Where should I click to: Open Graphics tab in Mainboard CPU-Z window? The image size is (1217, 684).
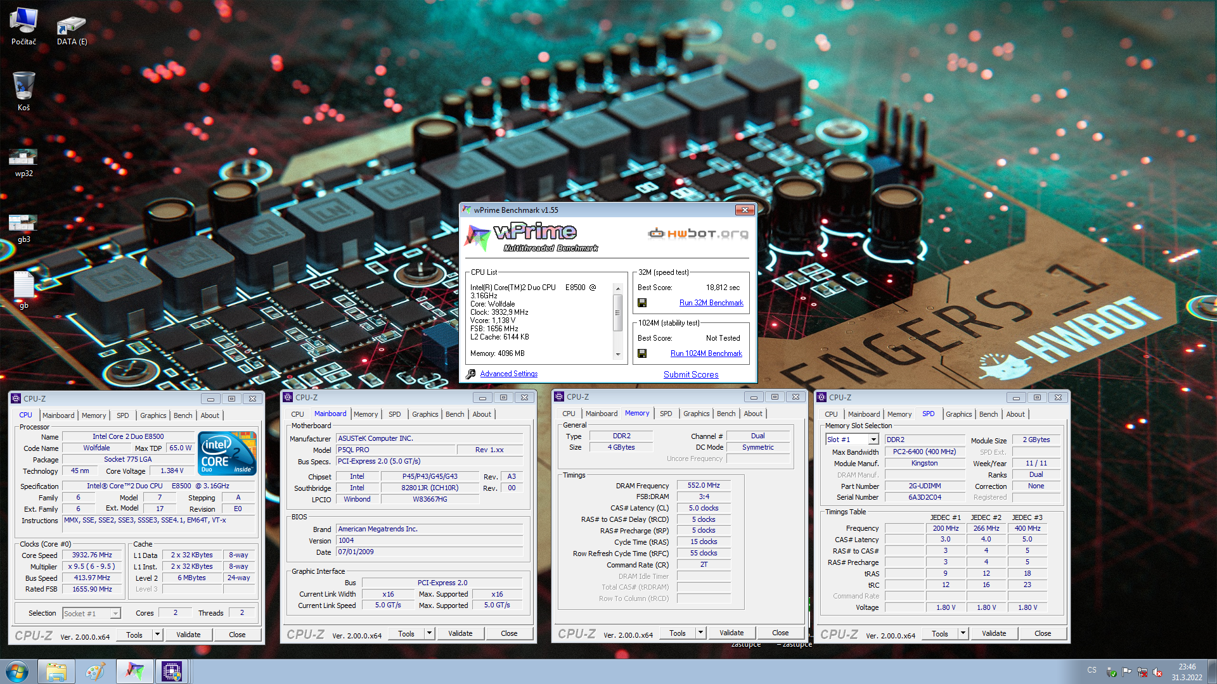pyautogui.click(x=425, y=414)
